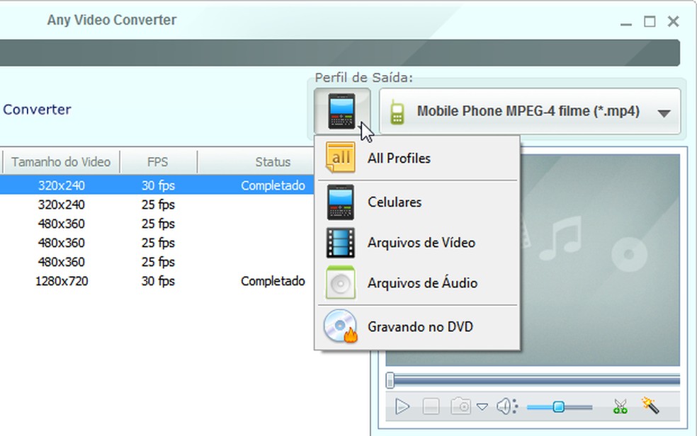The height and width of the screenshot is (436, 697).
Task: Open the mobile phone profile category button
Action: click(x=342, y=111)
